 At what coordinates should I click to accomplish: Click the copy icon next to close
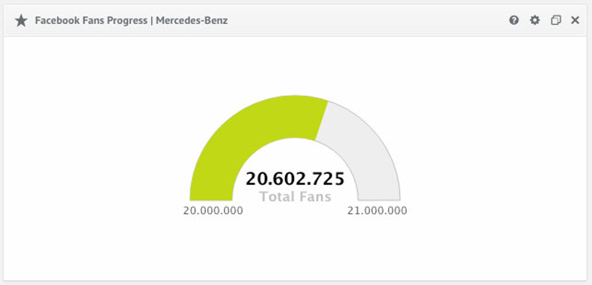[556, 20]
